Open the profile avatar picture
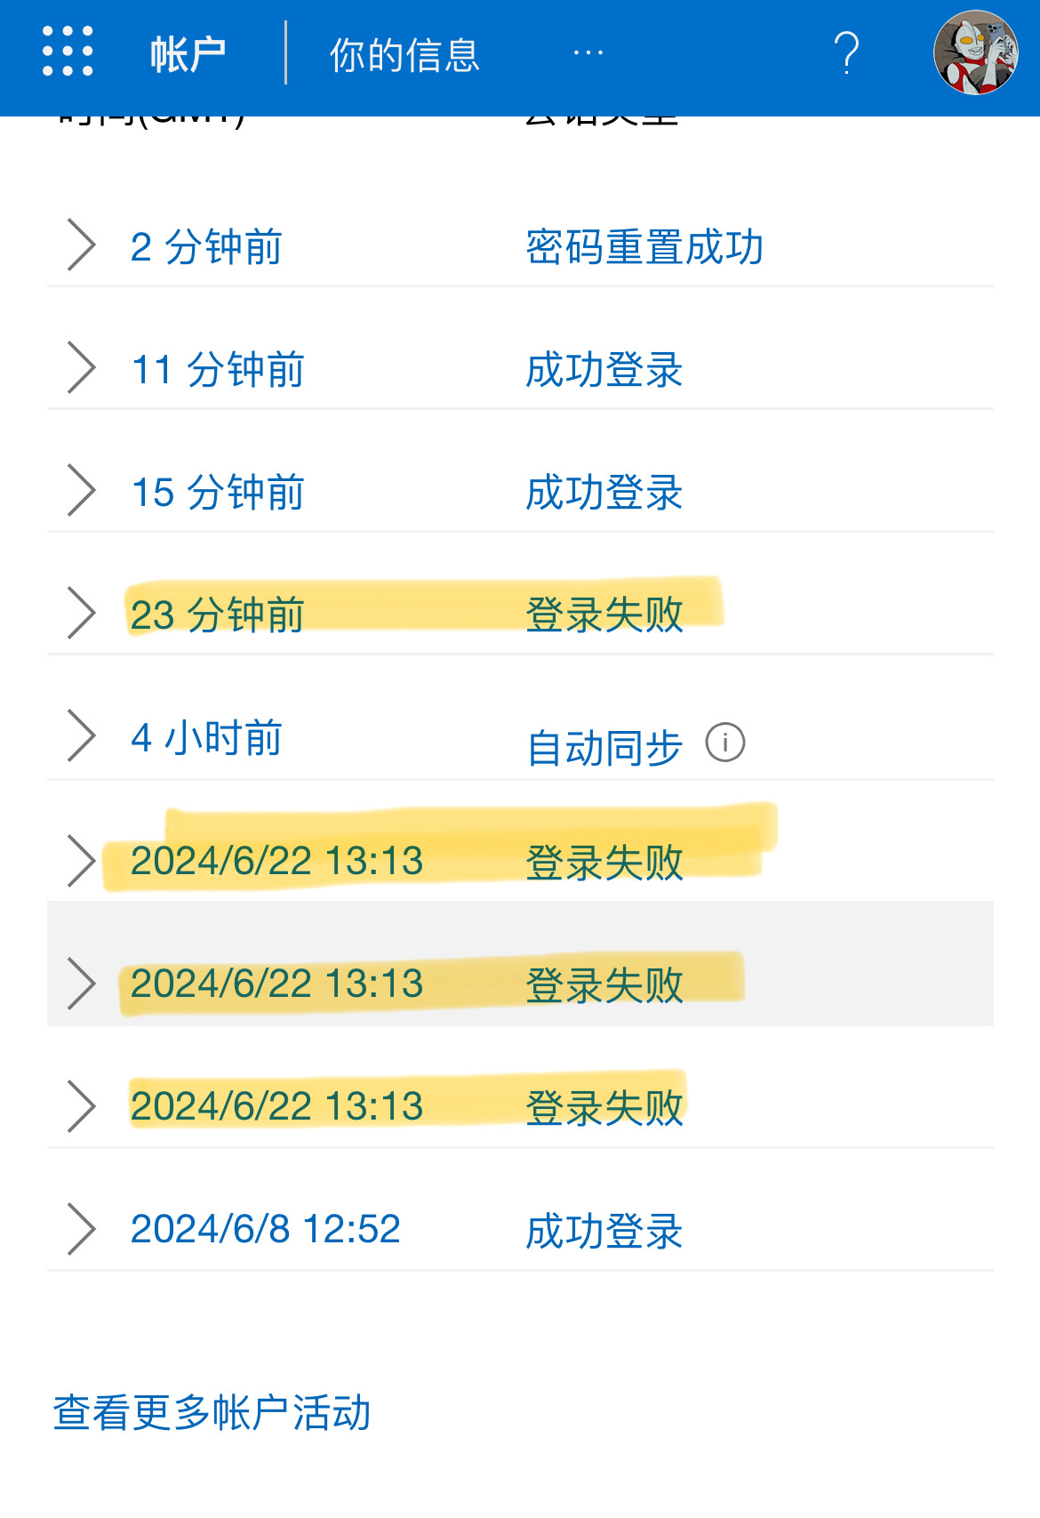1040x1518 pixels. pyautogui.click(x=975, y=52)
